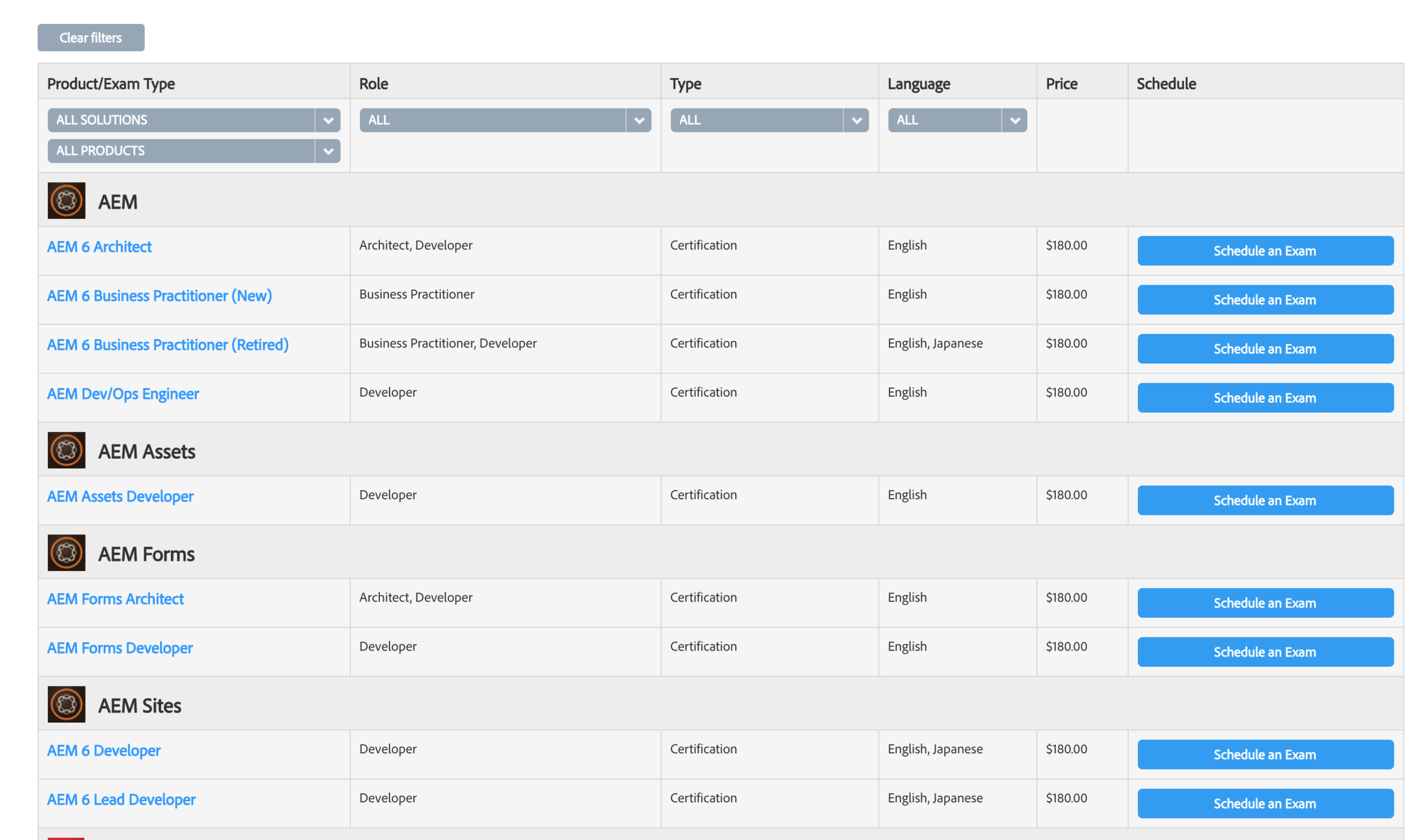
Task: Click the Language column header
Action: (x=918, y=84)
